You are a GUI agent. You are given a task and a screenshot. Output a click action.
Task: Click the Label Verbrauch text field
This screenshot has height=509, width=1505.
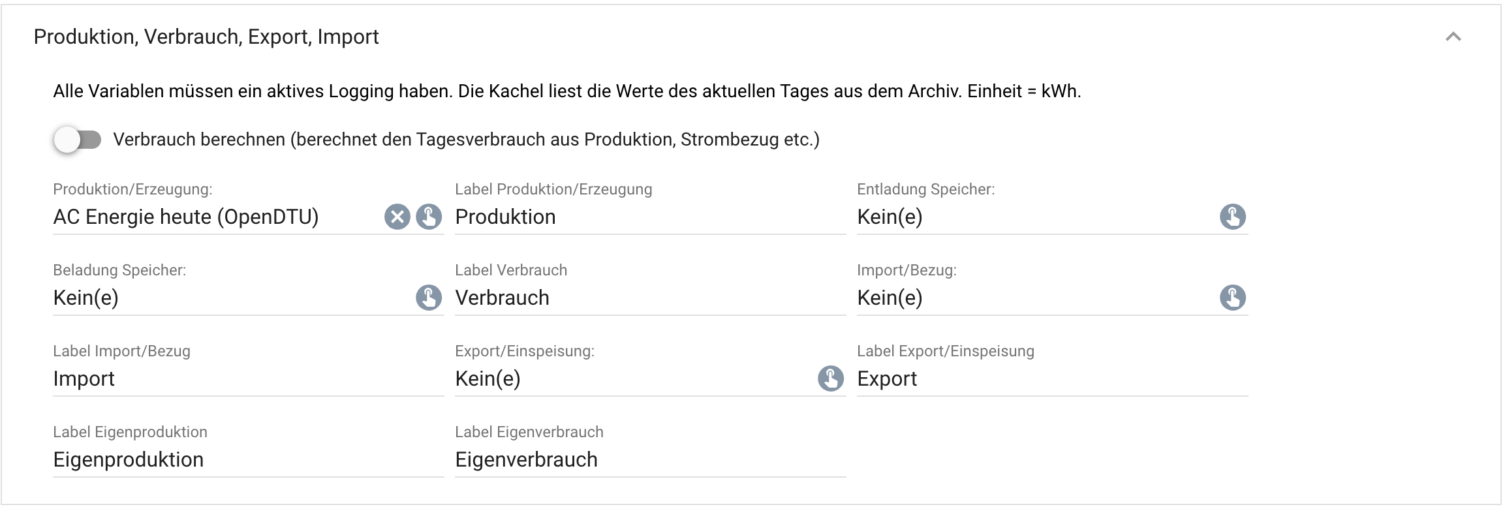650,298
